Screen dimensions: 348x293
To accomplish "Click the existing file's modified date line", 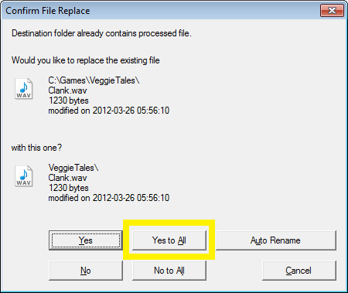I will (x=109, y=111).
